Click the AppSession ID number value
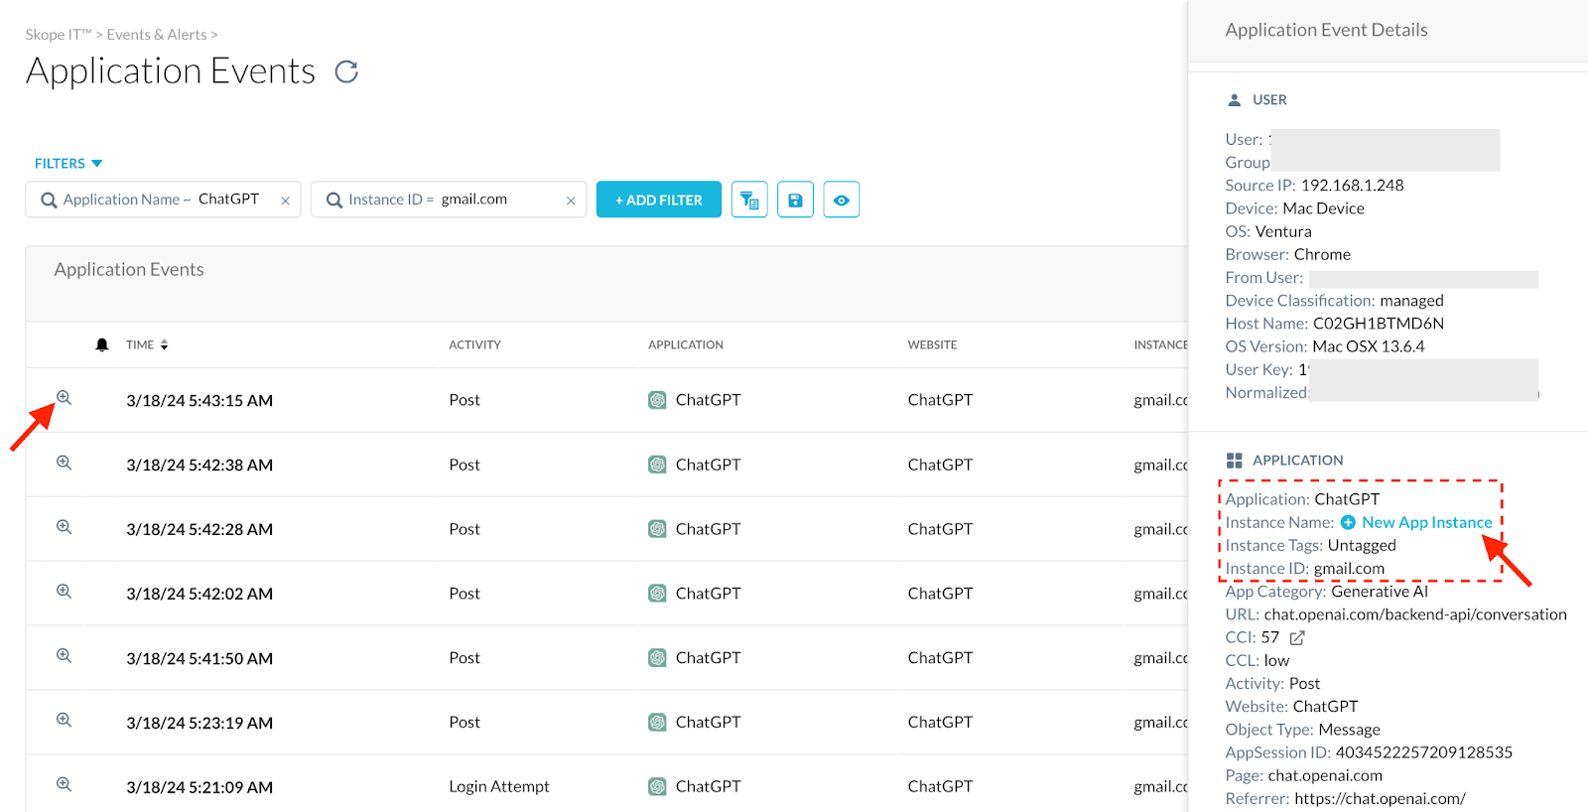This screenshot has width=1588, height=812. coord(1424,751)
